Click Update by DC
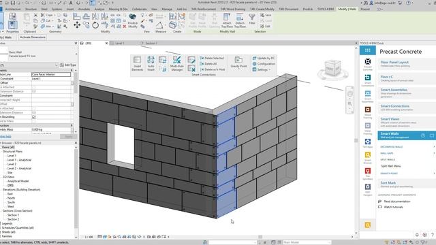Viewport: 436px width, 245px height. [264, 58]
